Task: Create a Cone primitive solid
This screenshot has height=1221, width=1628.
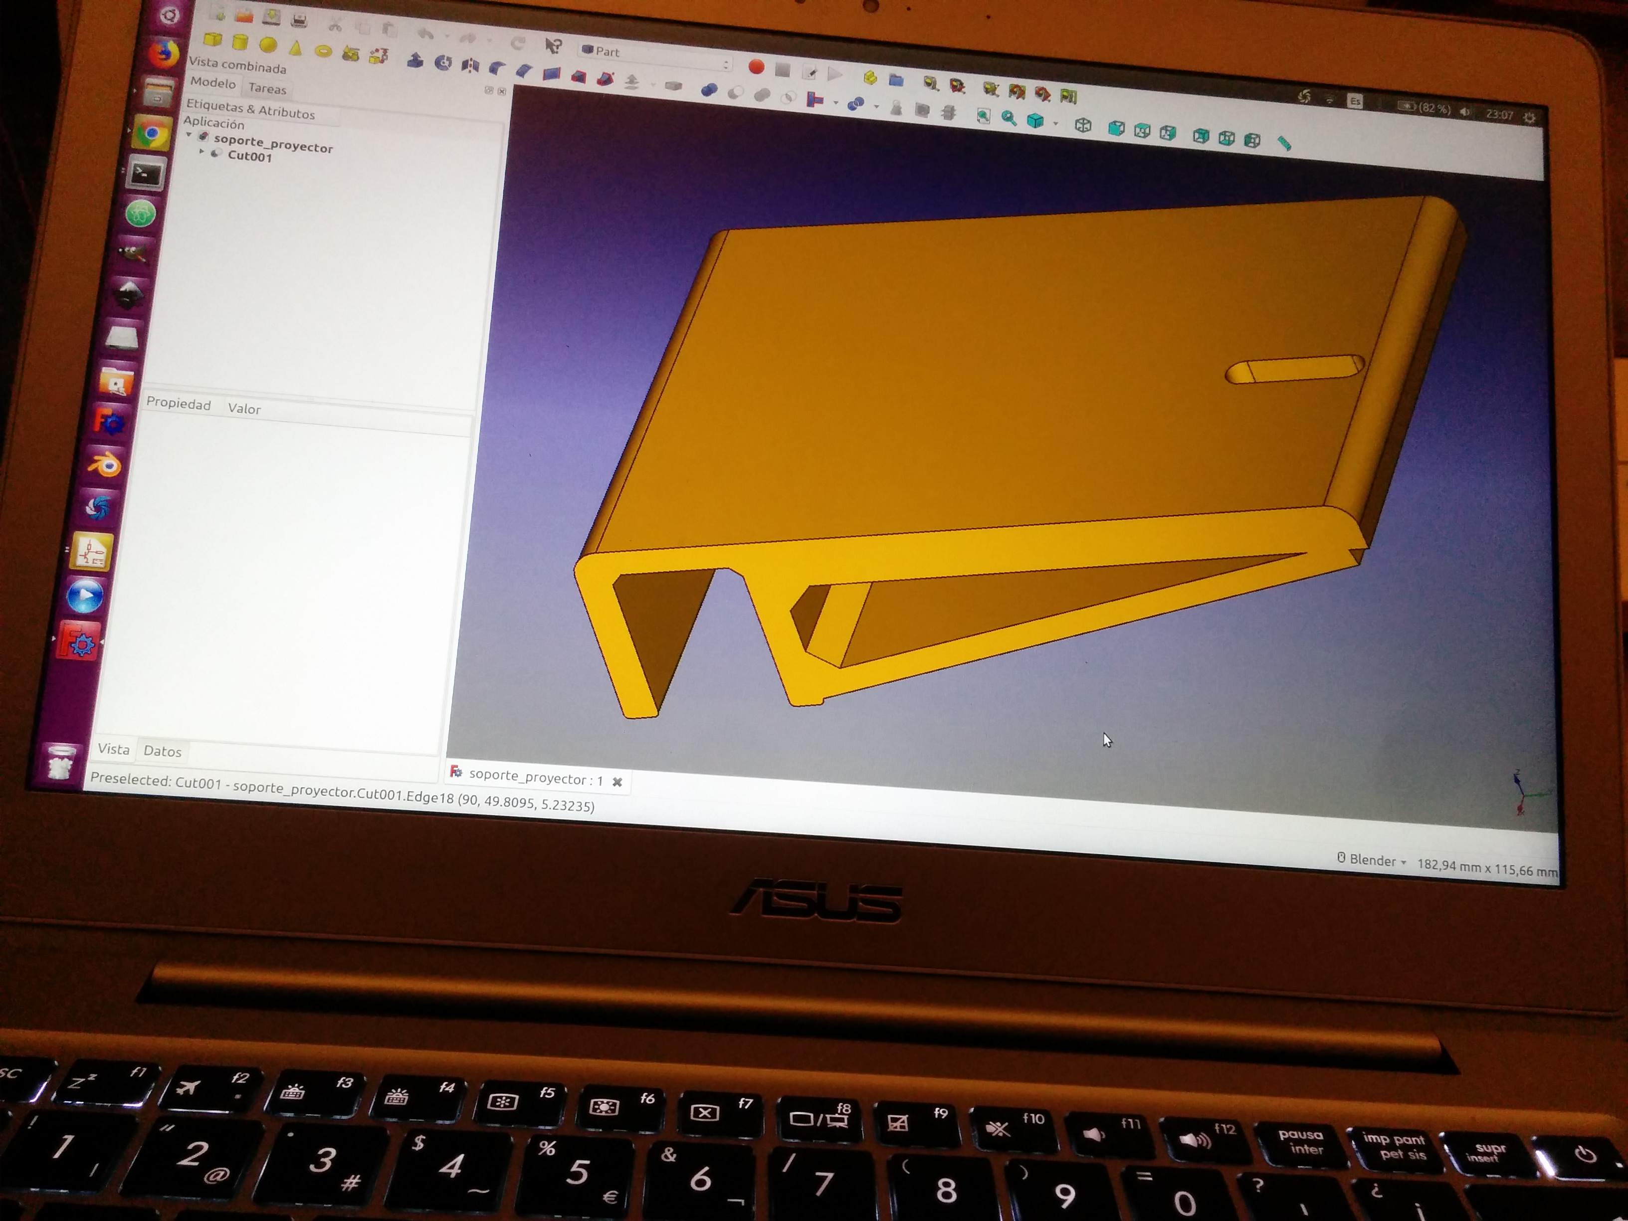Action: [295, 48]
